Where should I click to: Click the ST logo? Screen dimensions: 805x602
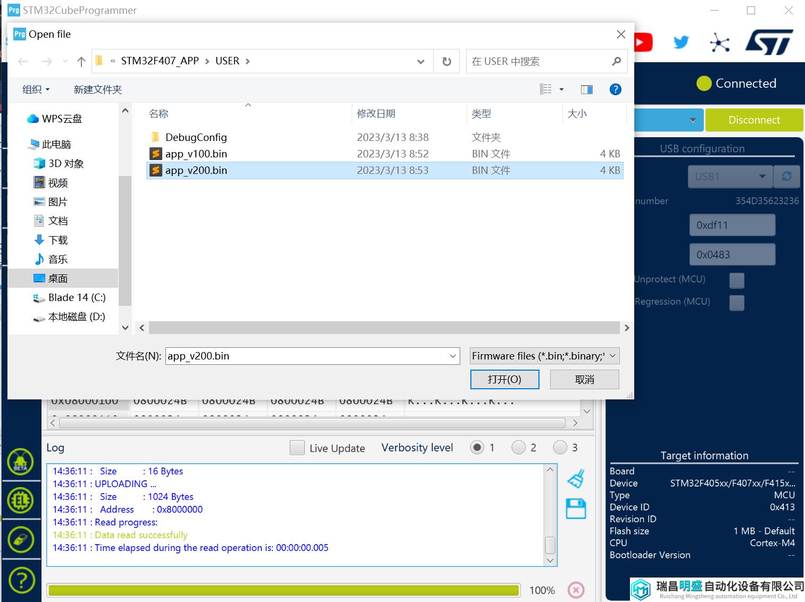point(769,43)
